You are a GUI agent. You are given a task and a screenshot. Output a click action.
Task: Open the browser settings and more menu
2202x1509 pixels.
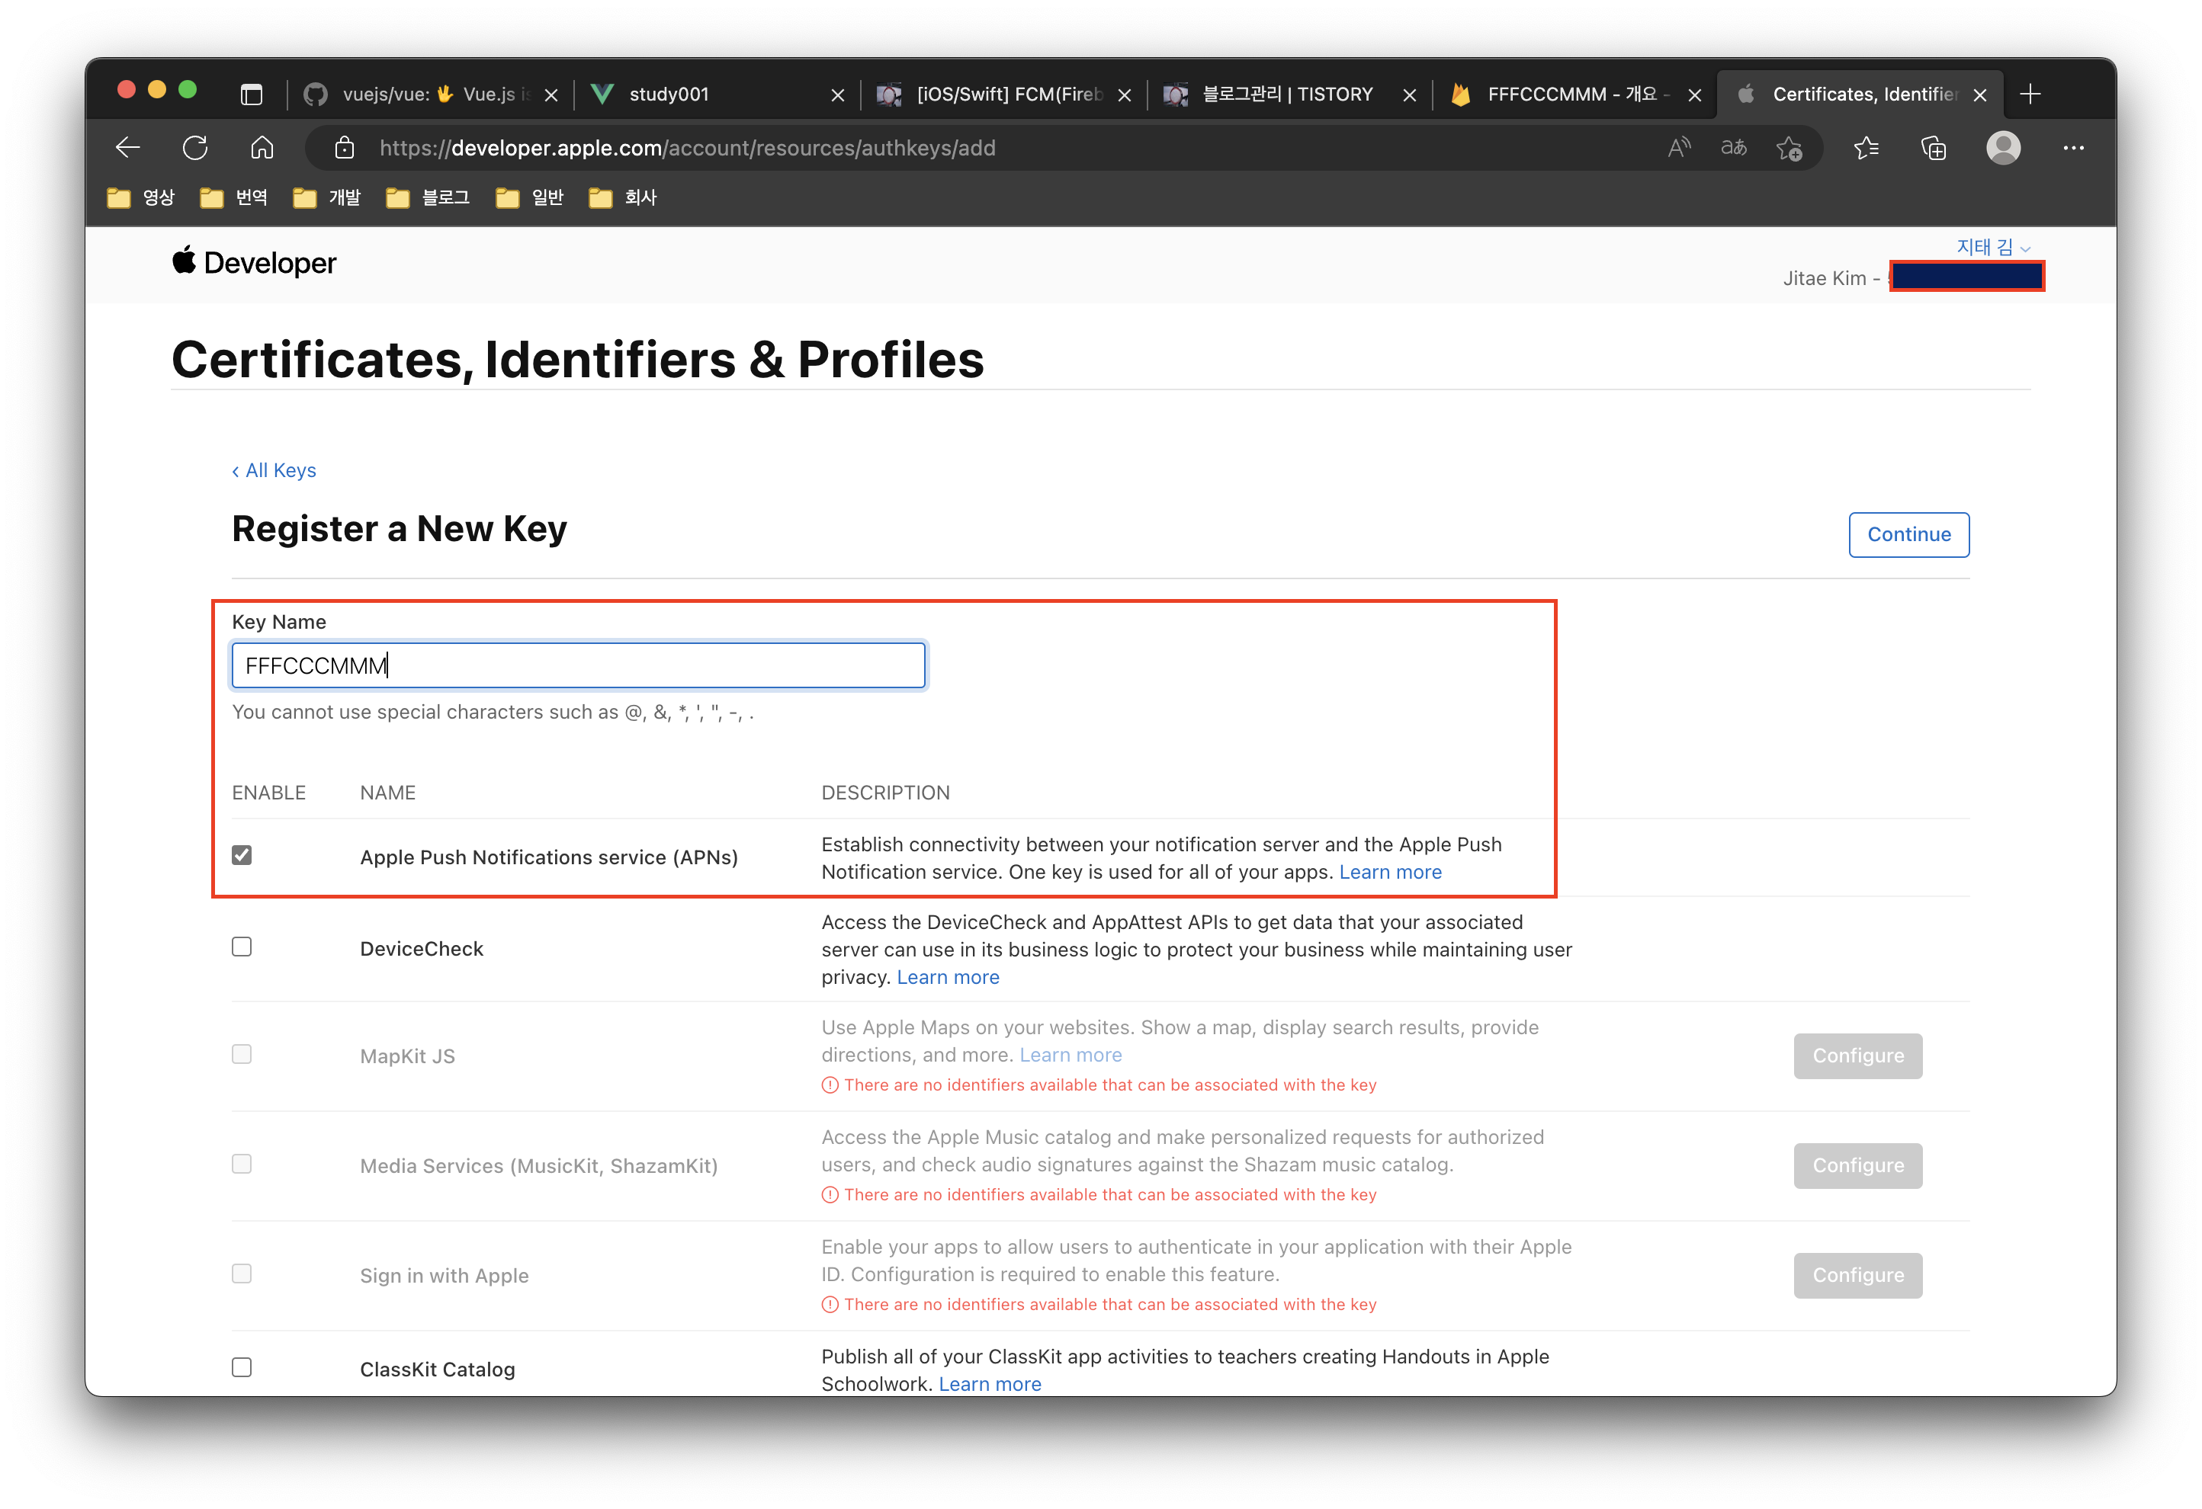click(x=2074, y=148)
